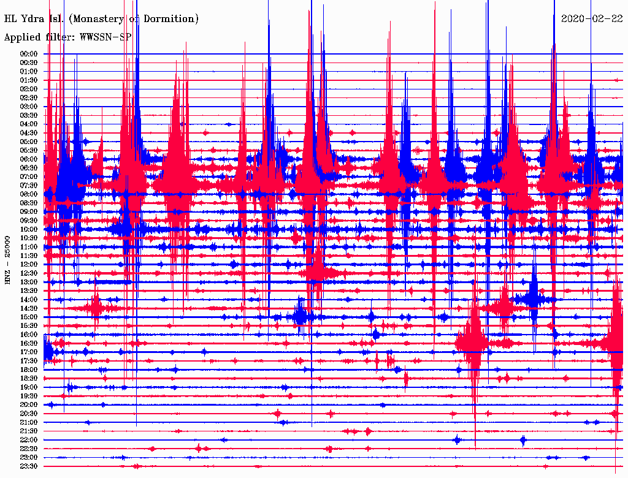
Task: Choose the 20:00 time label
Action: click(29, 405)
